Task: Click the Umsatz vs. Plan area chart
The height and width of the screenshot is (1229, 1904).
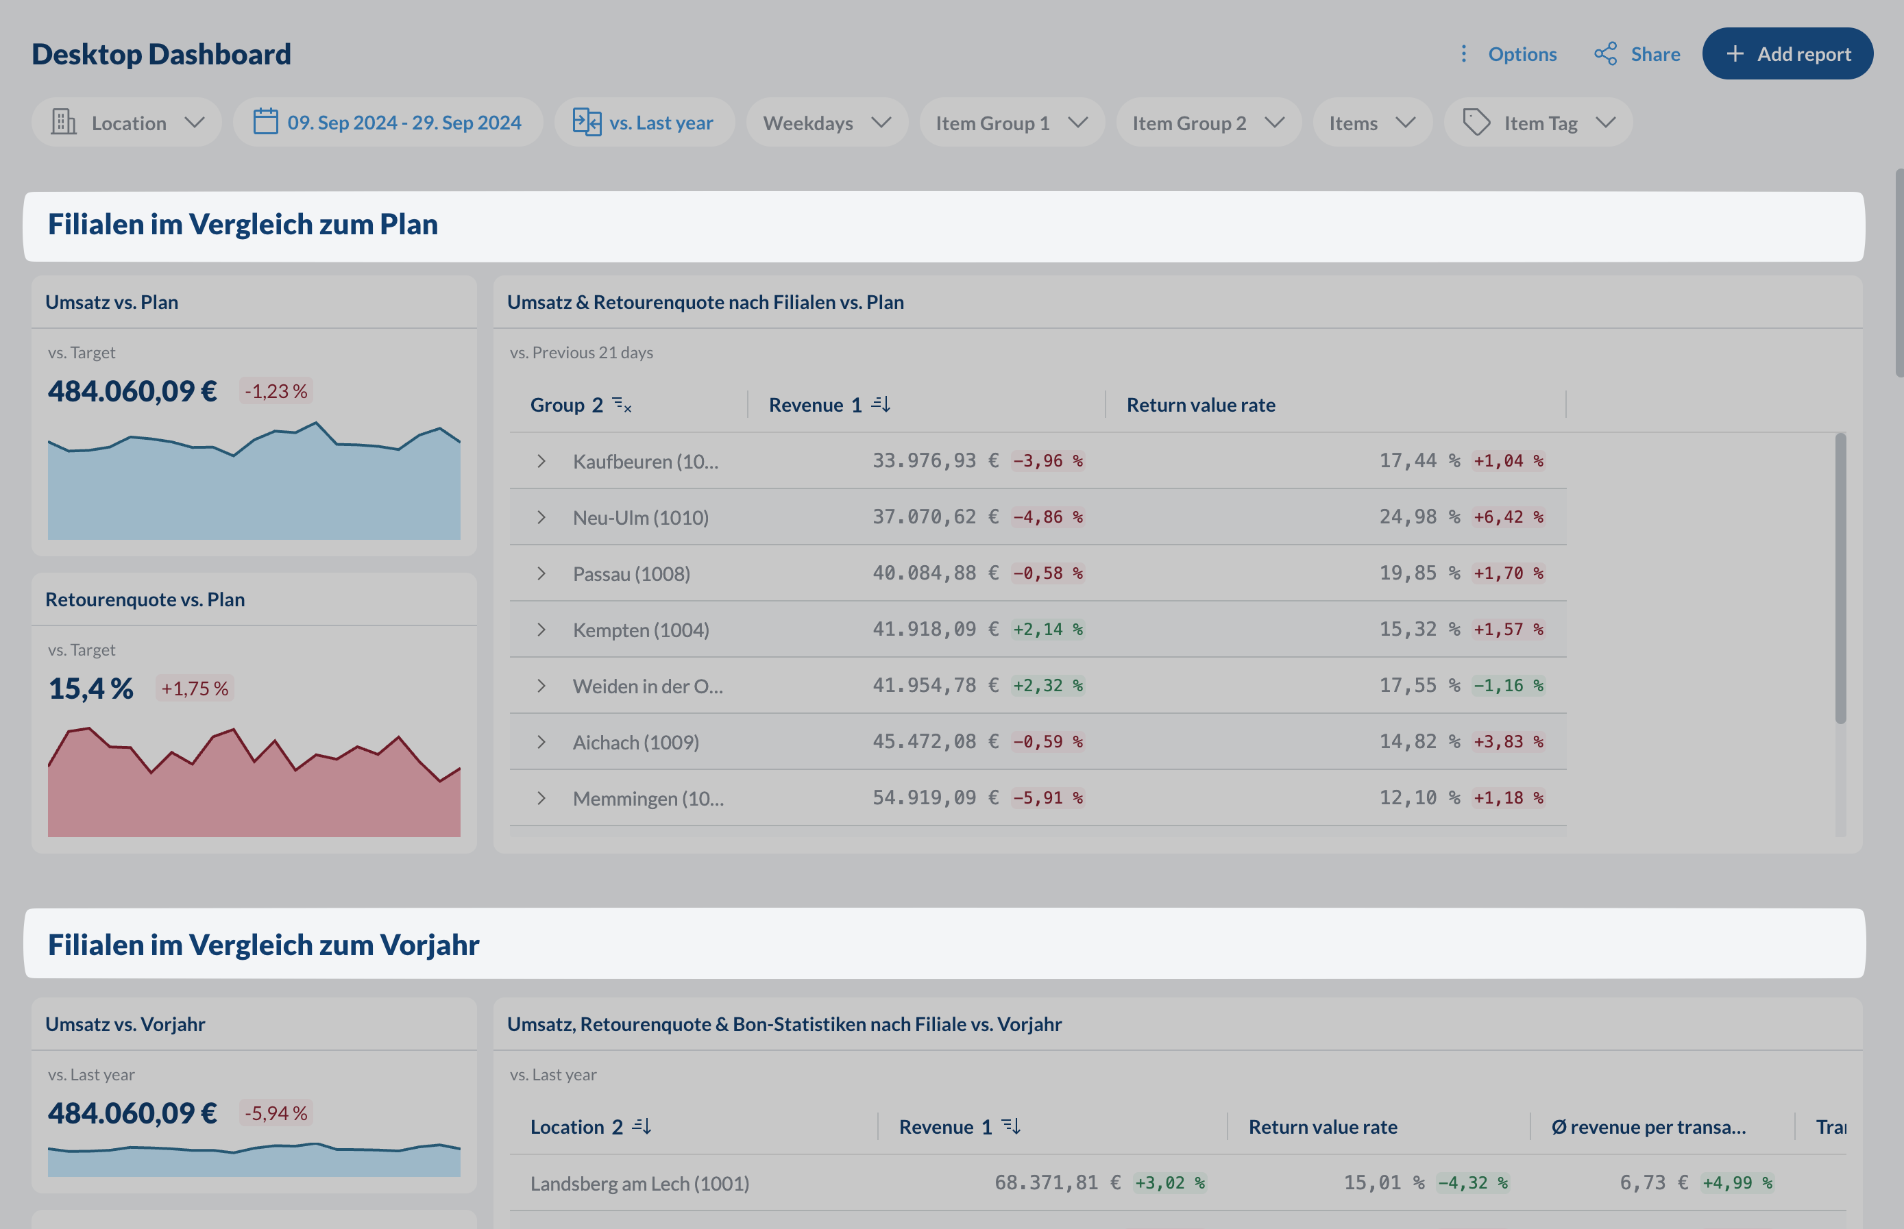Action: pos(254,487)
